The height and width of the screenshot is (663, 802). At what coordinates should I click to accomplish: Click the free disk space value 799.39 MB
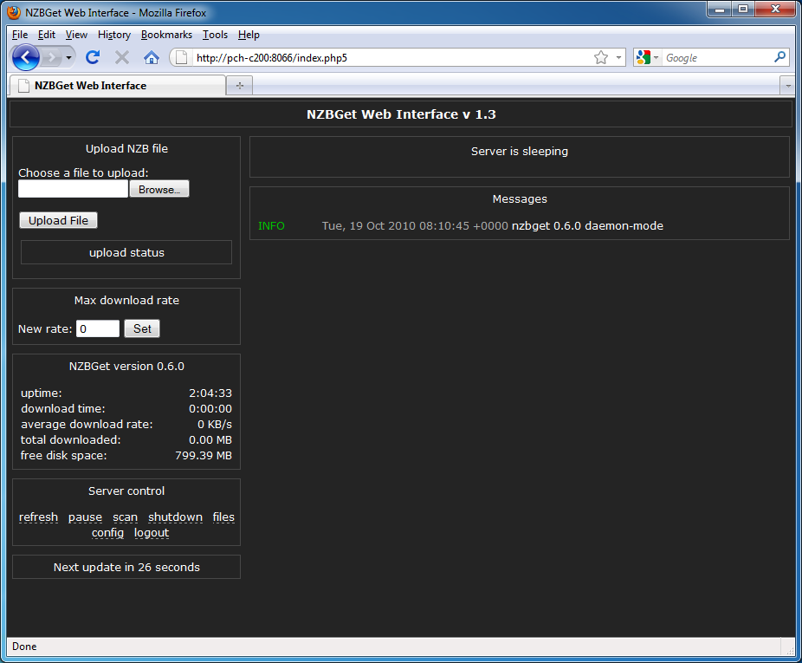[204, 456]
